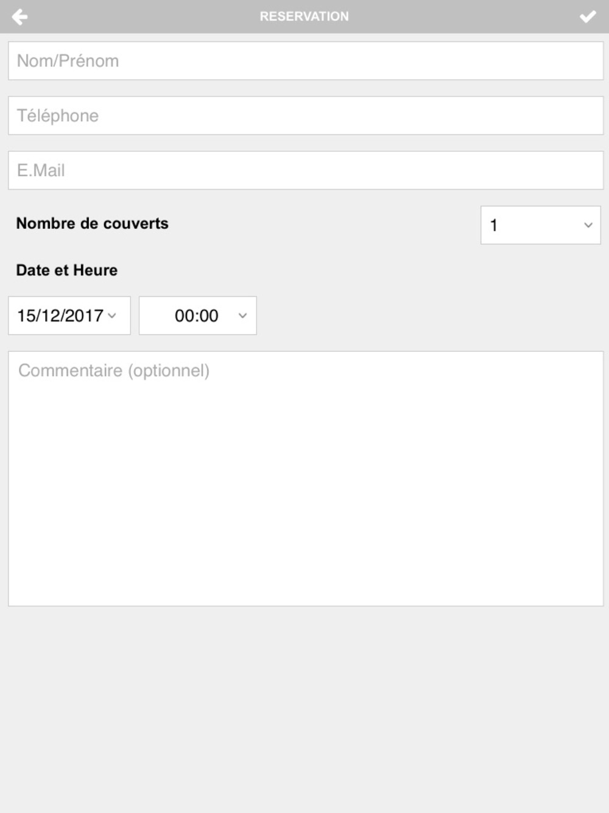
Task: Tap the 00:00 time text
Action: click(197, 316)
